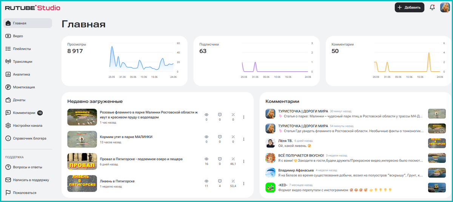Click views eye icon for Розовые фламинго
Viewport: 453px width, 202px height.
pos(206,114)
